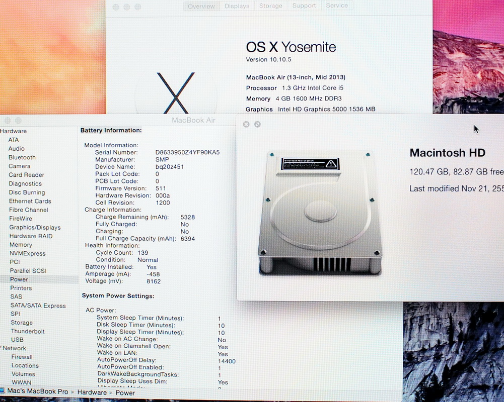Switch to the Overview tab

pos(201,6)
